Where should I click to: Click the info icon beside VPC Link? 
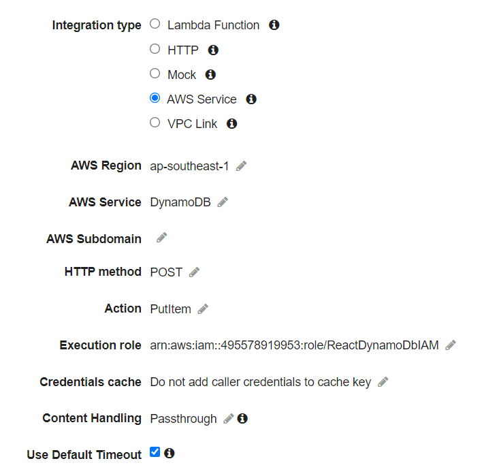click(231, 124)
